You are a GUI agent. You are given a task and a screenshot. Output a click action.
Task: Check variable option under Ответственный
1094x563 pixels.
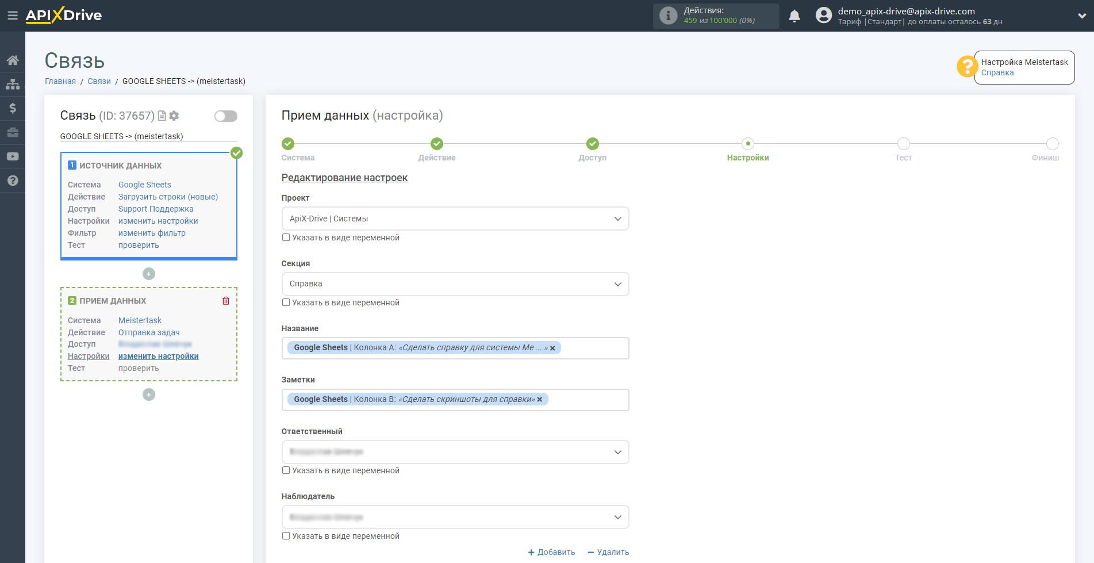(286, 470)
